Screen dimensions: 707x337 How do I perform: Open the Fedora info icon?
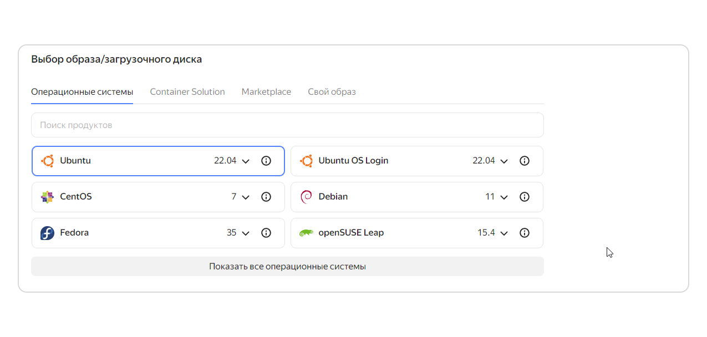coord(266,233)
